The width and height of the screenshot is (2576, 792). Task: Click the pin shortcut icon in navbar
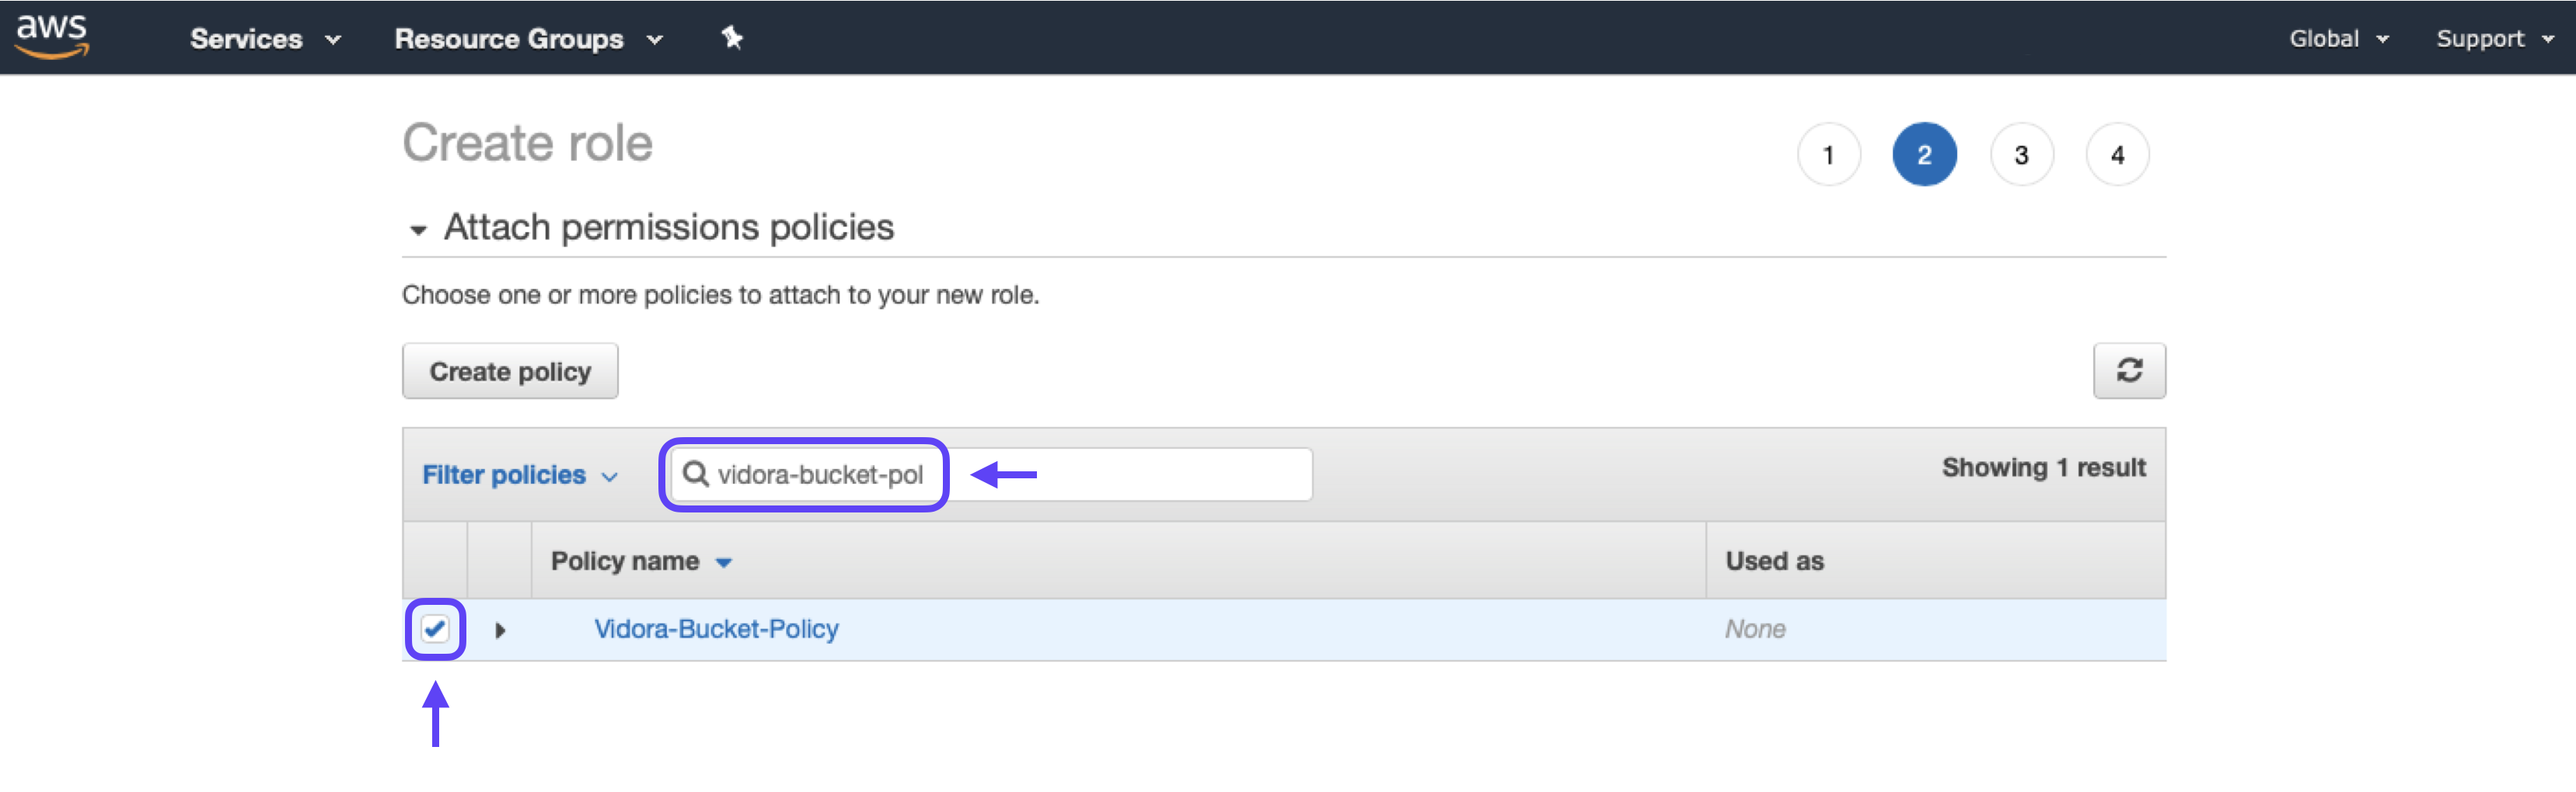(x=732, y=38)
